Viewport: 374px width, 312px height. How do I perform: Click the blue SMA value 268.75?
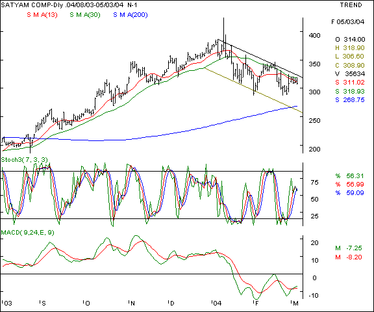click(354, 100)
